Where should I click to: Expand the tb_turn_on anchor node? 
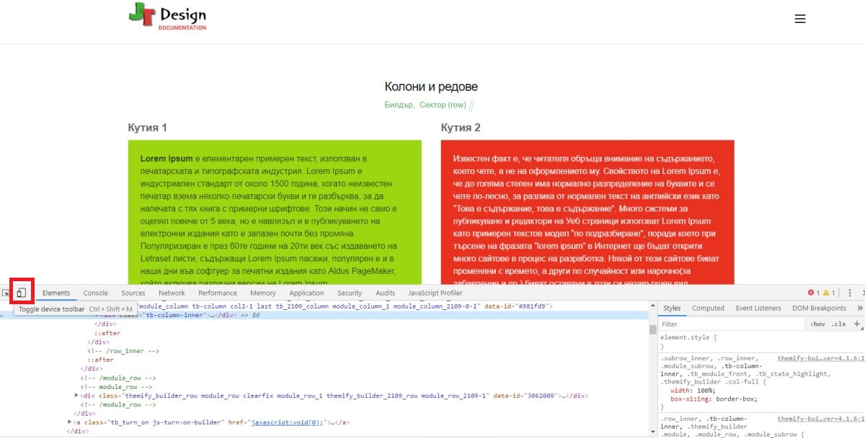tap(70, 422)
